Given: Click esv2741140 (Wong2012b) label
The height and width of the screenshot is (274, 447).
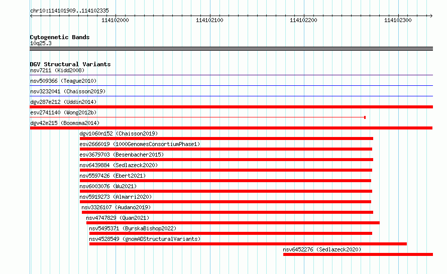Looking at the screenshot, I should pyautogui.click(x=63, y=112).
